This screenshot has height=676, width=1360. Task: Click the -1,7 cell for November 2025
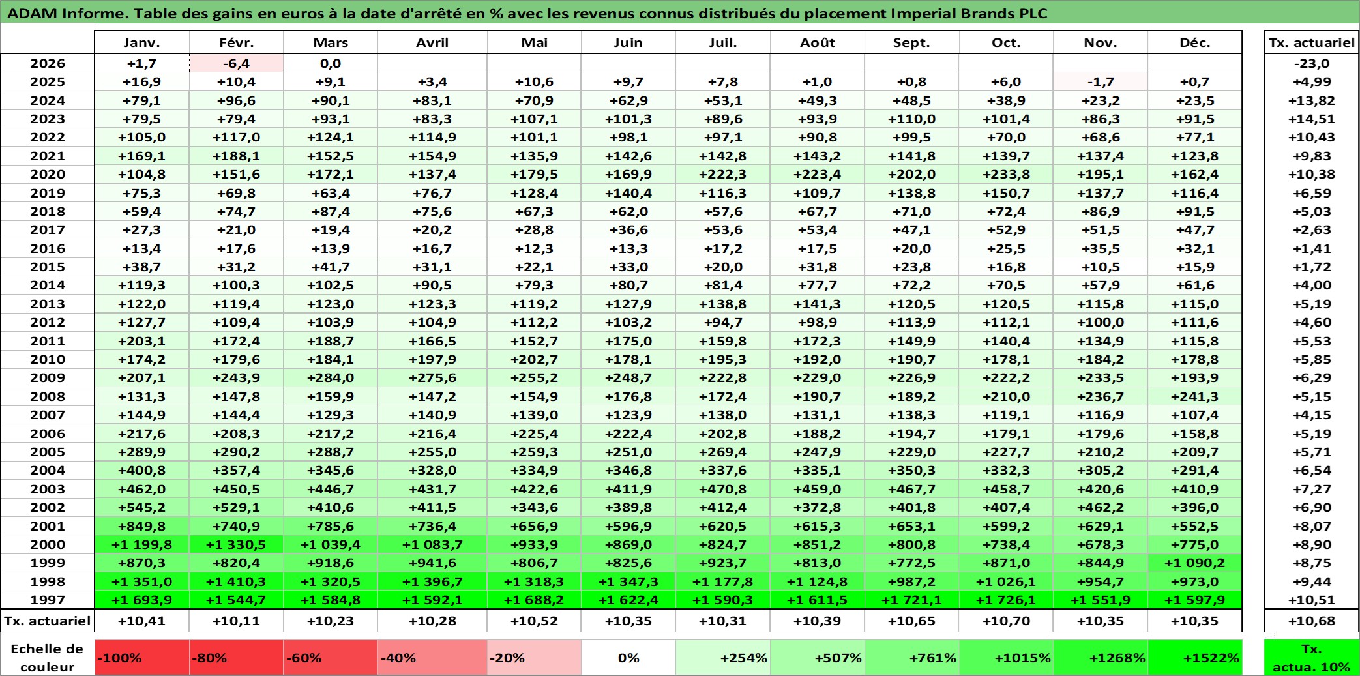[x=1101, y=82]
